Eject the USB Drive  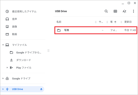click(41, 89)
